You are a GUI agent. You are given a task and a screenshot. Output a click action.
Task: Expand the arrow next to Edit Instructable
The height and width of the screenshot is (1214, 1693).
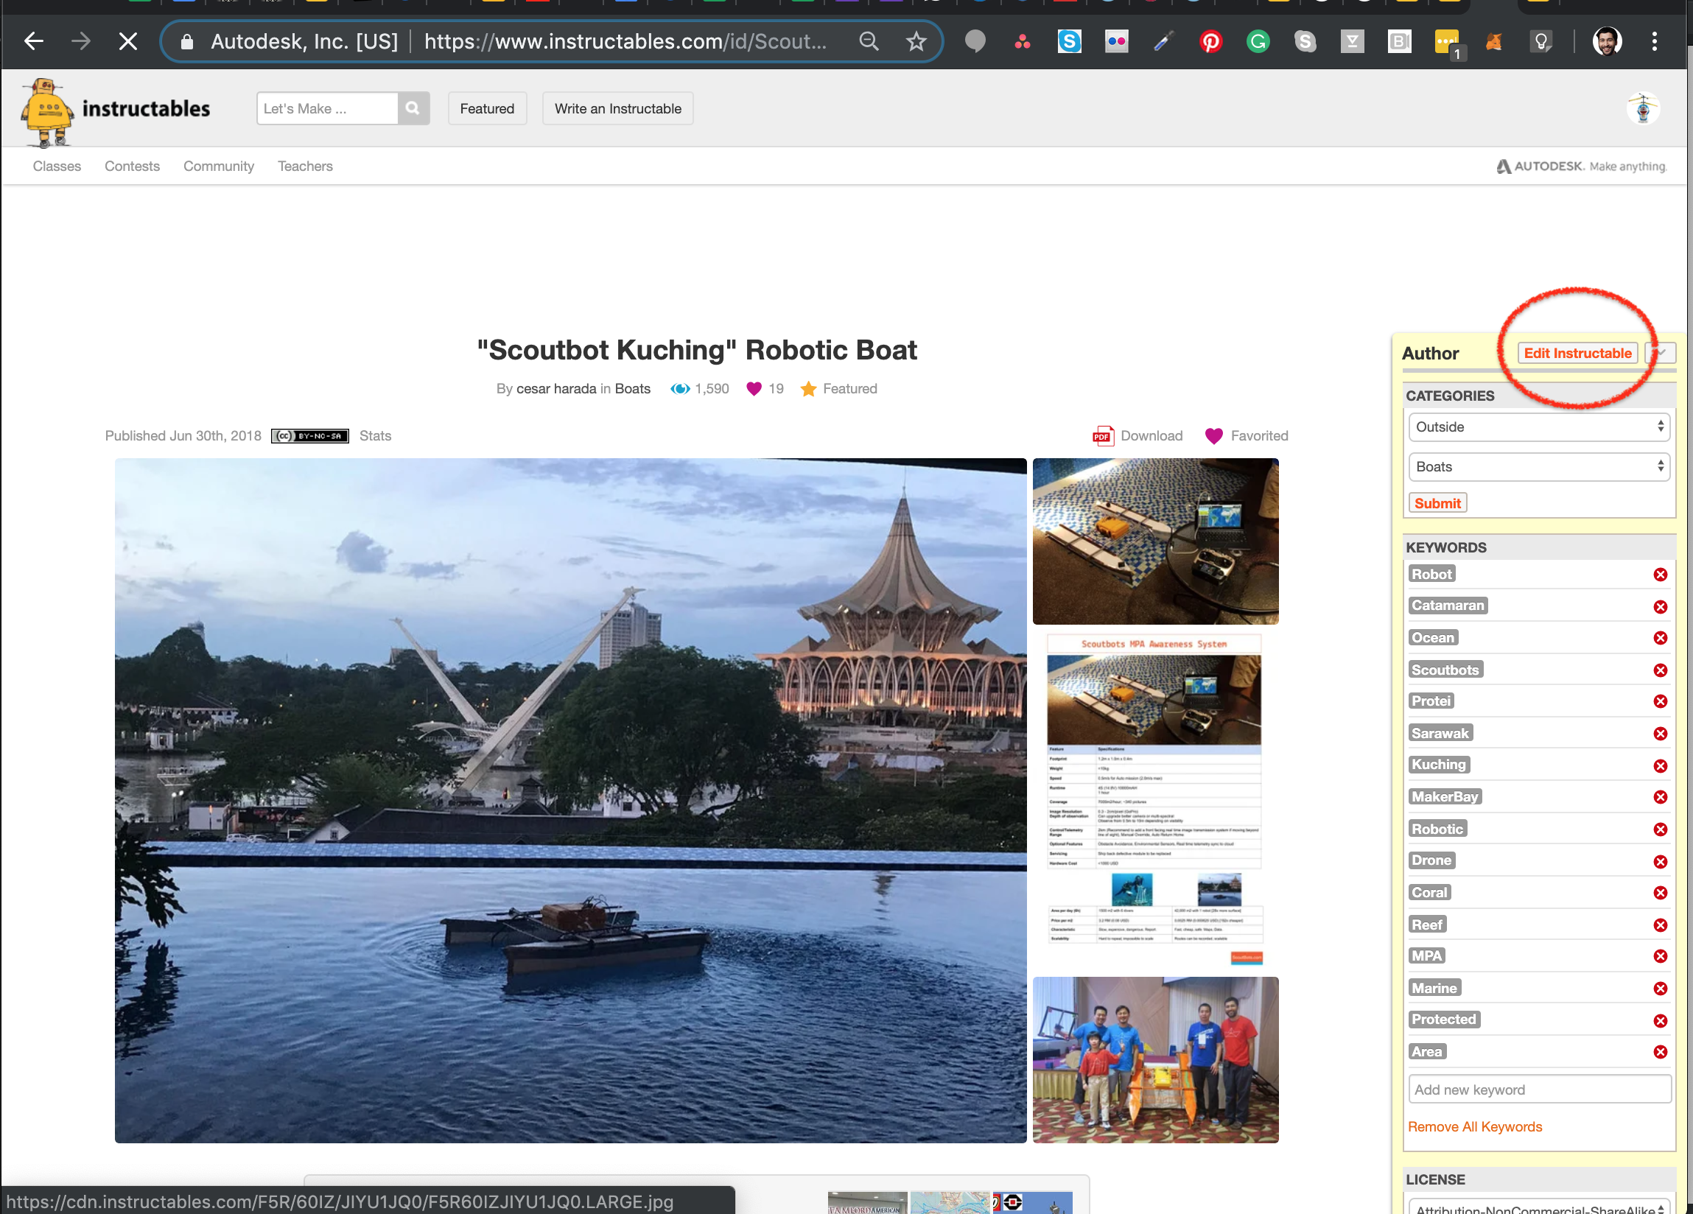(x=1661, y=352)
